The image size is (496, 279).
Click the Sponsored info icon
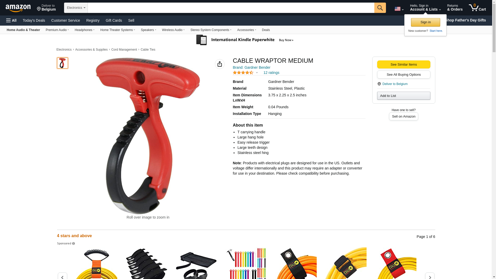(x=74, y=244)
